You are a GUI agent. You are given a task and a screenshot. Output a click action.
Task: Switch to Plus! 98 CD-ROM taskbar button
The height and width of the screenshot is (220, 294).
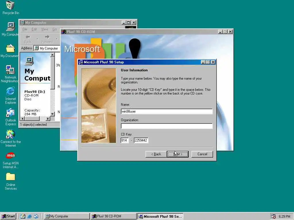114,216
